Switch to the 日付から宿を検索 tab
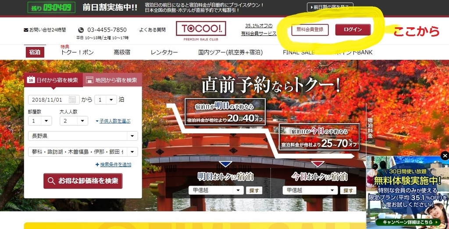This screenshot has height=229, width=449. [53, 80]
